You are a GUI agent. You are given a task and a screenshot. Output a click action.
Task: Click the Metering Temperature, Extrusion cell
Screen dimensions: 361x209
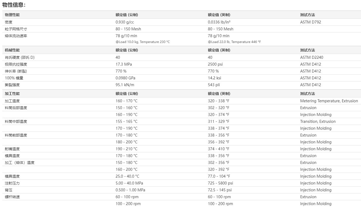329,101
